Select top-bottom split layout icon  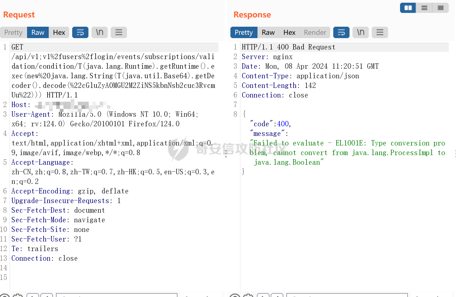click(x=424, y=8)
